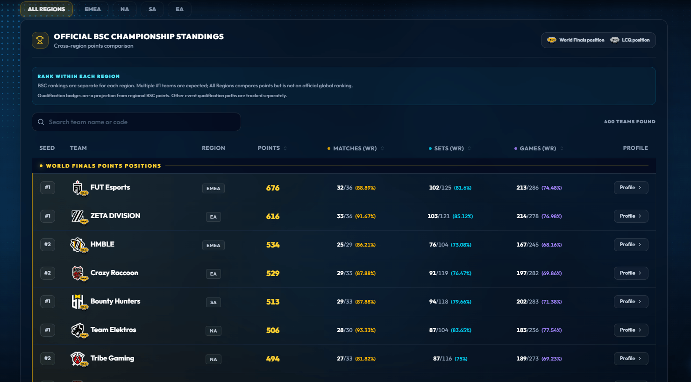Click the SEED column header
The width and height of the screenshot is (691, 382).
(x=47, y=148)
